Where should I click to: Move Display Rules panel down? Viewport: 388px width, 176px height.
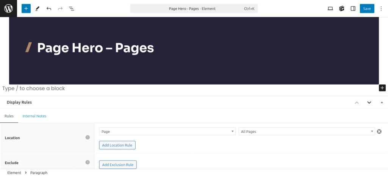coord(369,102)
